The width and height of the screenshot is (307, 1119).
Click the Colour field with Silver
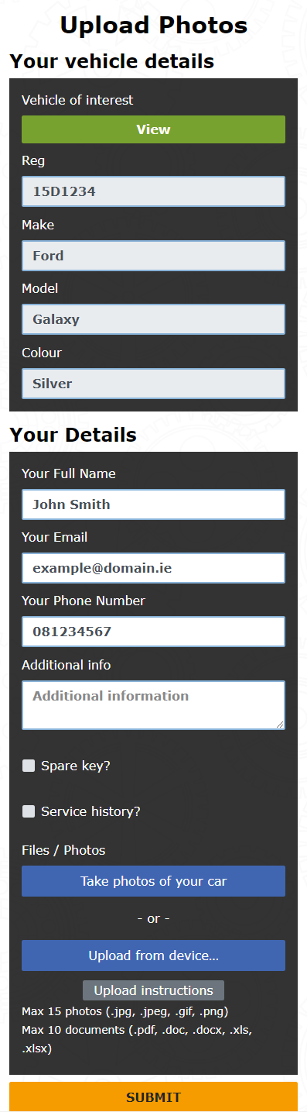click(153, 383)
